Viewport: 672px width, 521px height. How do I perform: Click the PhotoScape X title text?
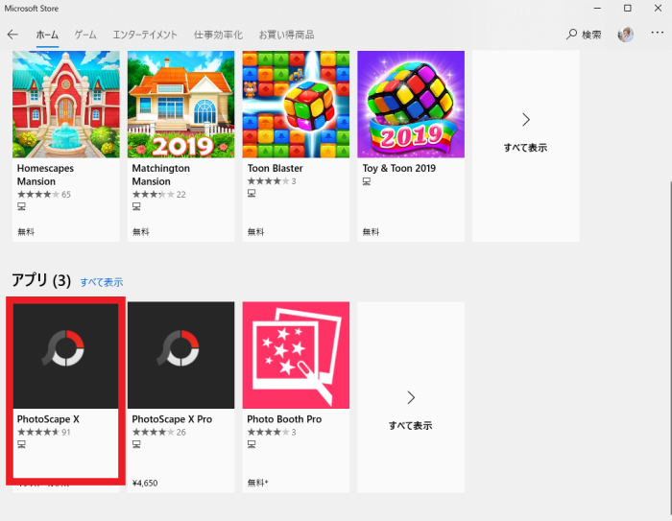point(48,419)
